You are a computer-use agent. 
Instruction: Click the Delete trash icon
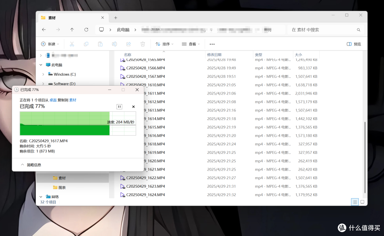143,44
